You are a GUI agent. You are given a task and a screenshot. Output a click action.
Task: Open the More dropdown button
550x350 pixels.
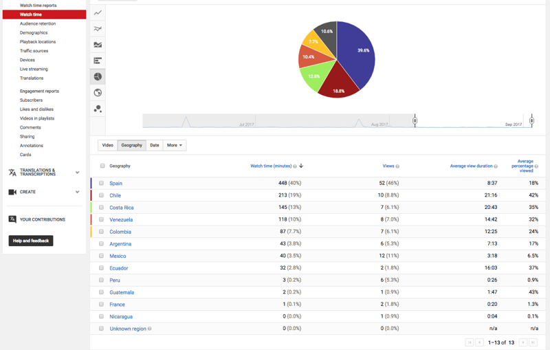(x=175, y=145)
